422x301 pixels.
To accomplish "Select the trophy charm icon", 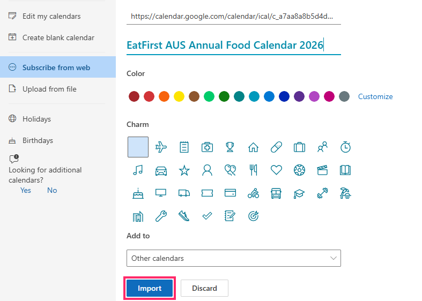I will point(230,147).
